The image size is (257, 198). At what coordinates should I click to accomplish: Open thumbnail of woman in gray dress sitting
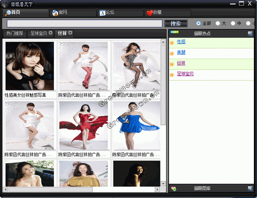coord(137,66)
